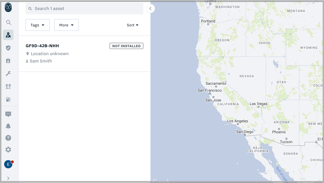Click NEVADA state label
Screen dimensions: 324x183
247,76
